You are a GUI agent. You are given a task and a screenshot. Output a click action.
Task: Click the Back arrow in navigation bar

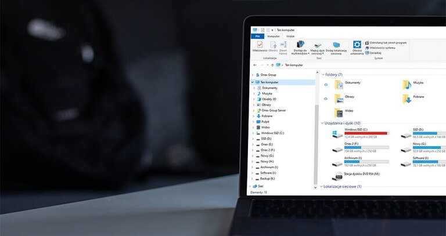pos(255,65)
